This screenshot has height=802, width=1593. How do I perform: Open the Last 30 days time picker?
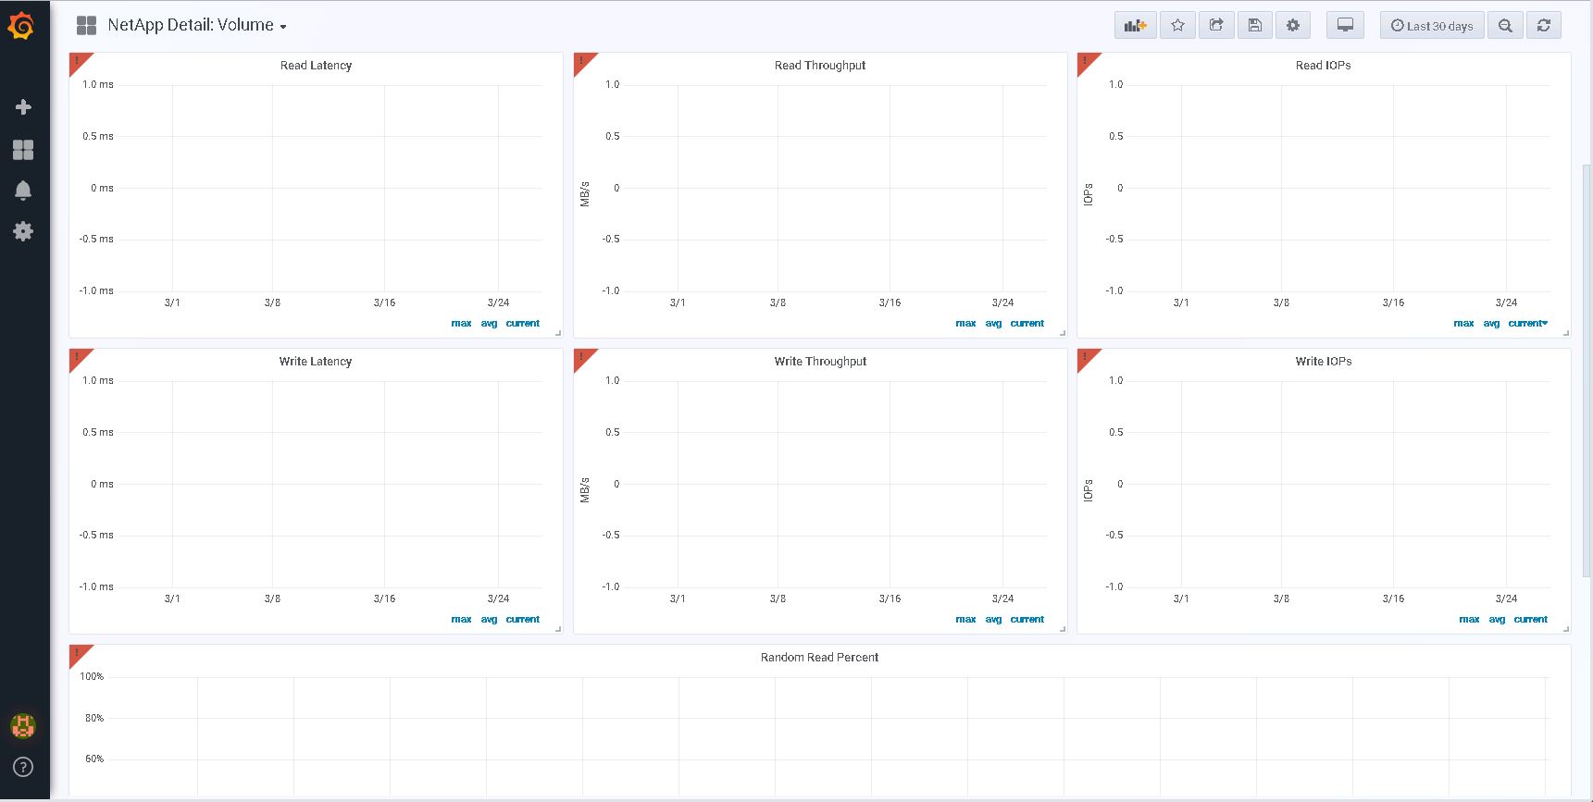(x=1432, y=26)
